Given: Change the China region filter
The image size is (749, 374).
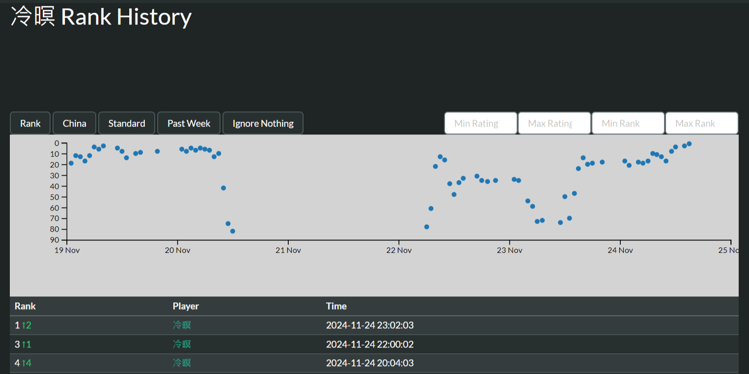Looking at the screenshot, I should [75, 123].
